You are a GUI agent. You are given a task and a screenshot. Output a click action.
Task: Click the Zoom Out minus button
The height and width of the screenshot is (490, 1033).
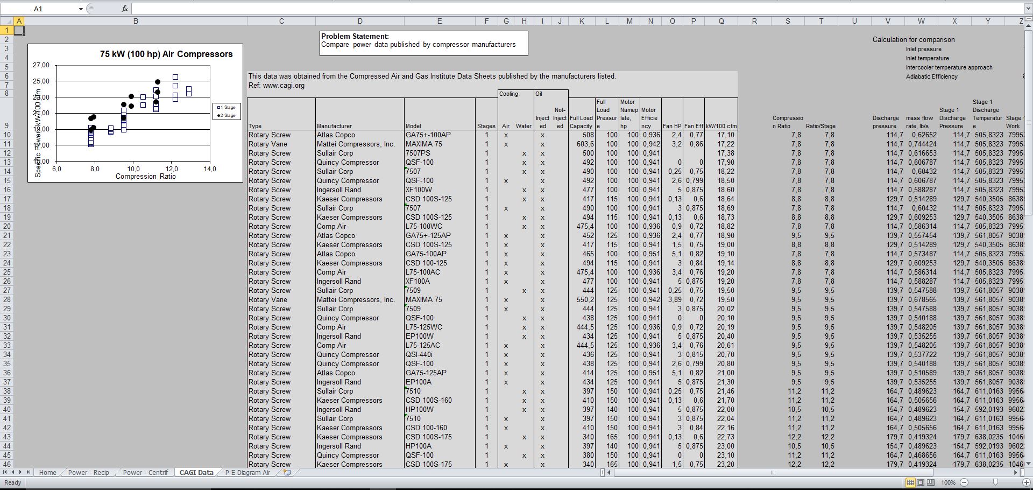(x=964, y=482)
